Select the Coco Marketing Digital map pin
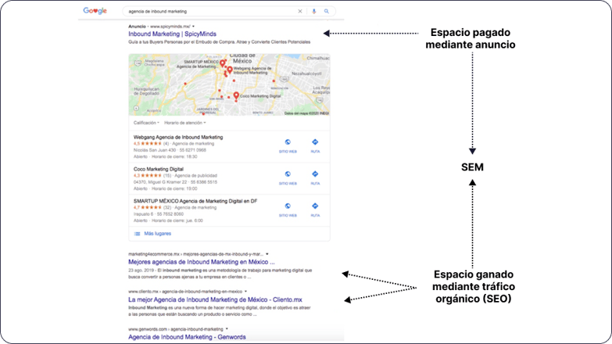 pos(236,95)
